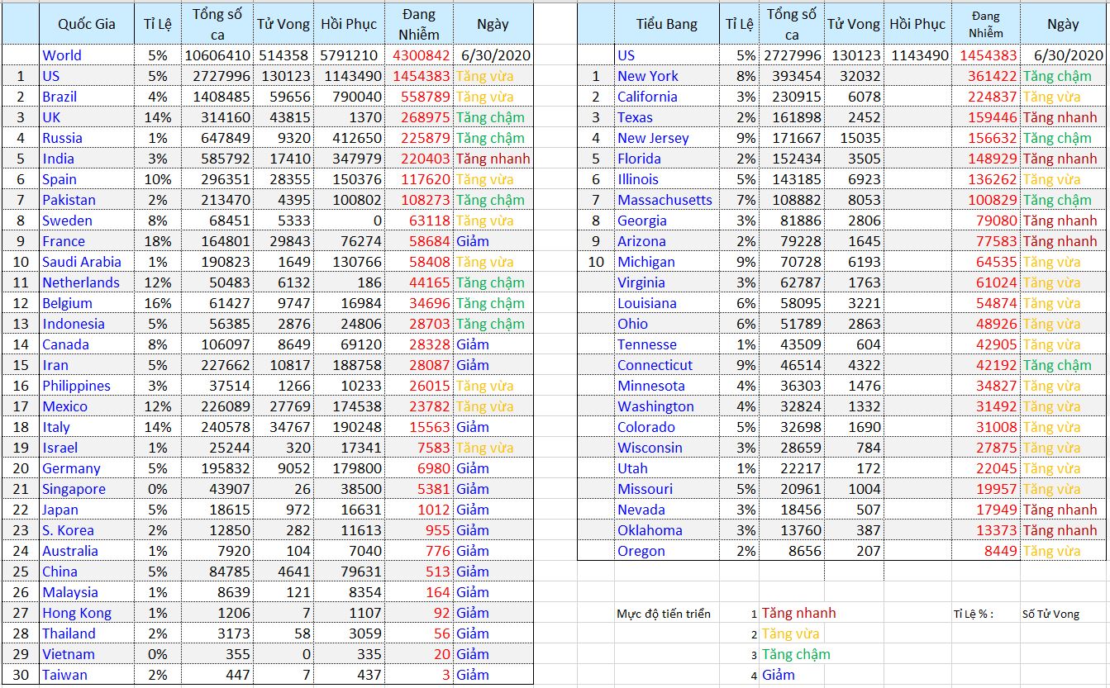Select Illinois active cases 136262

985,179
